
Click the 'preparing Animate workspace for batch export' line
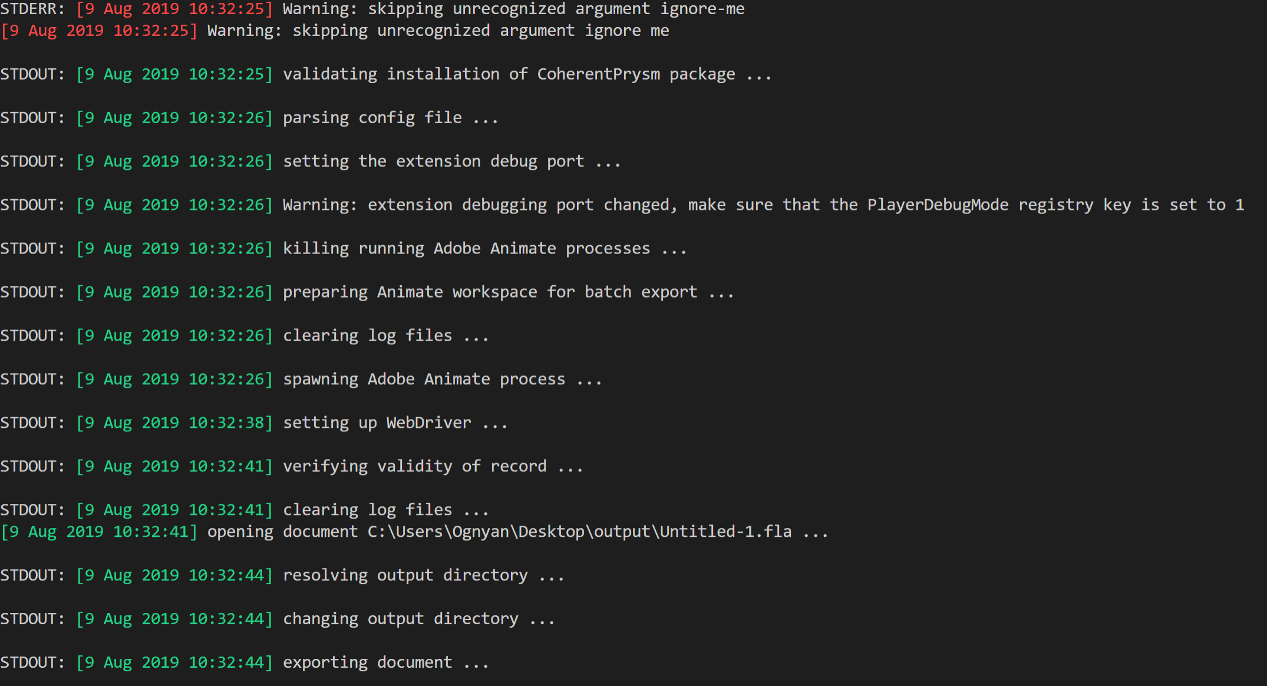pos(367,292)
